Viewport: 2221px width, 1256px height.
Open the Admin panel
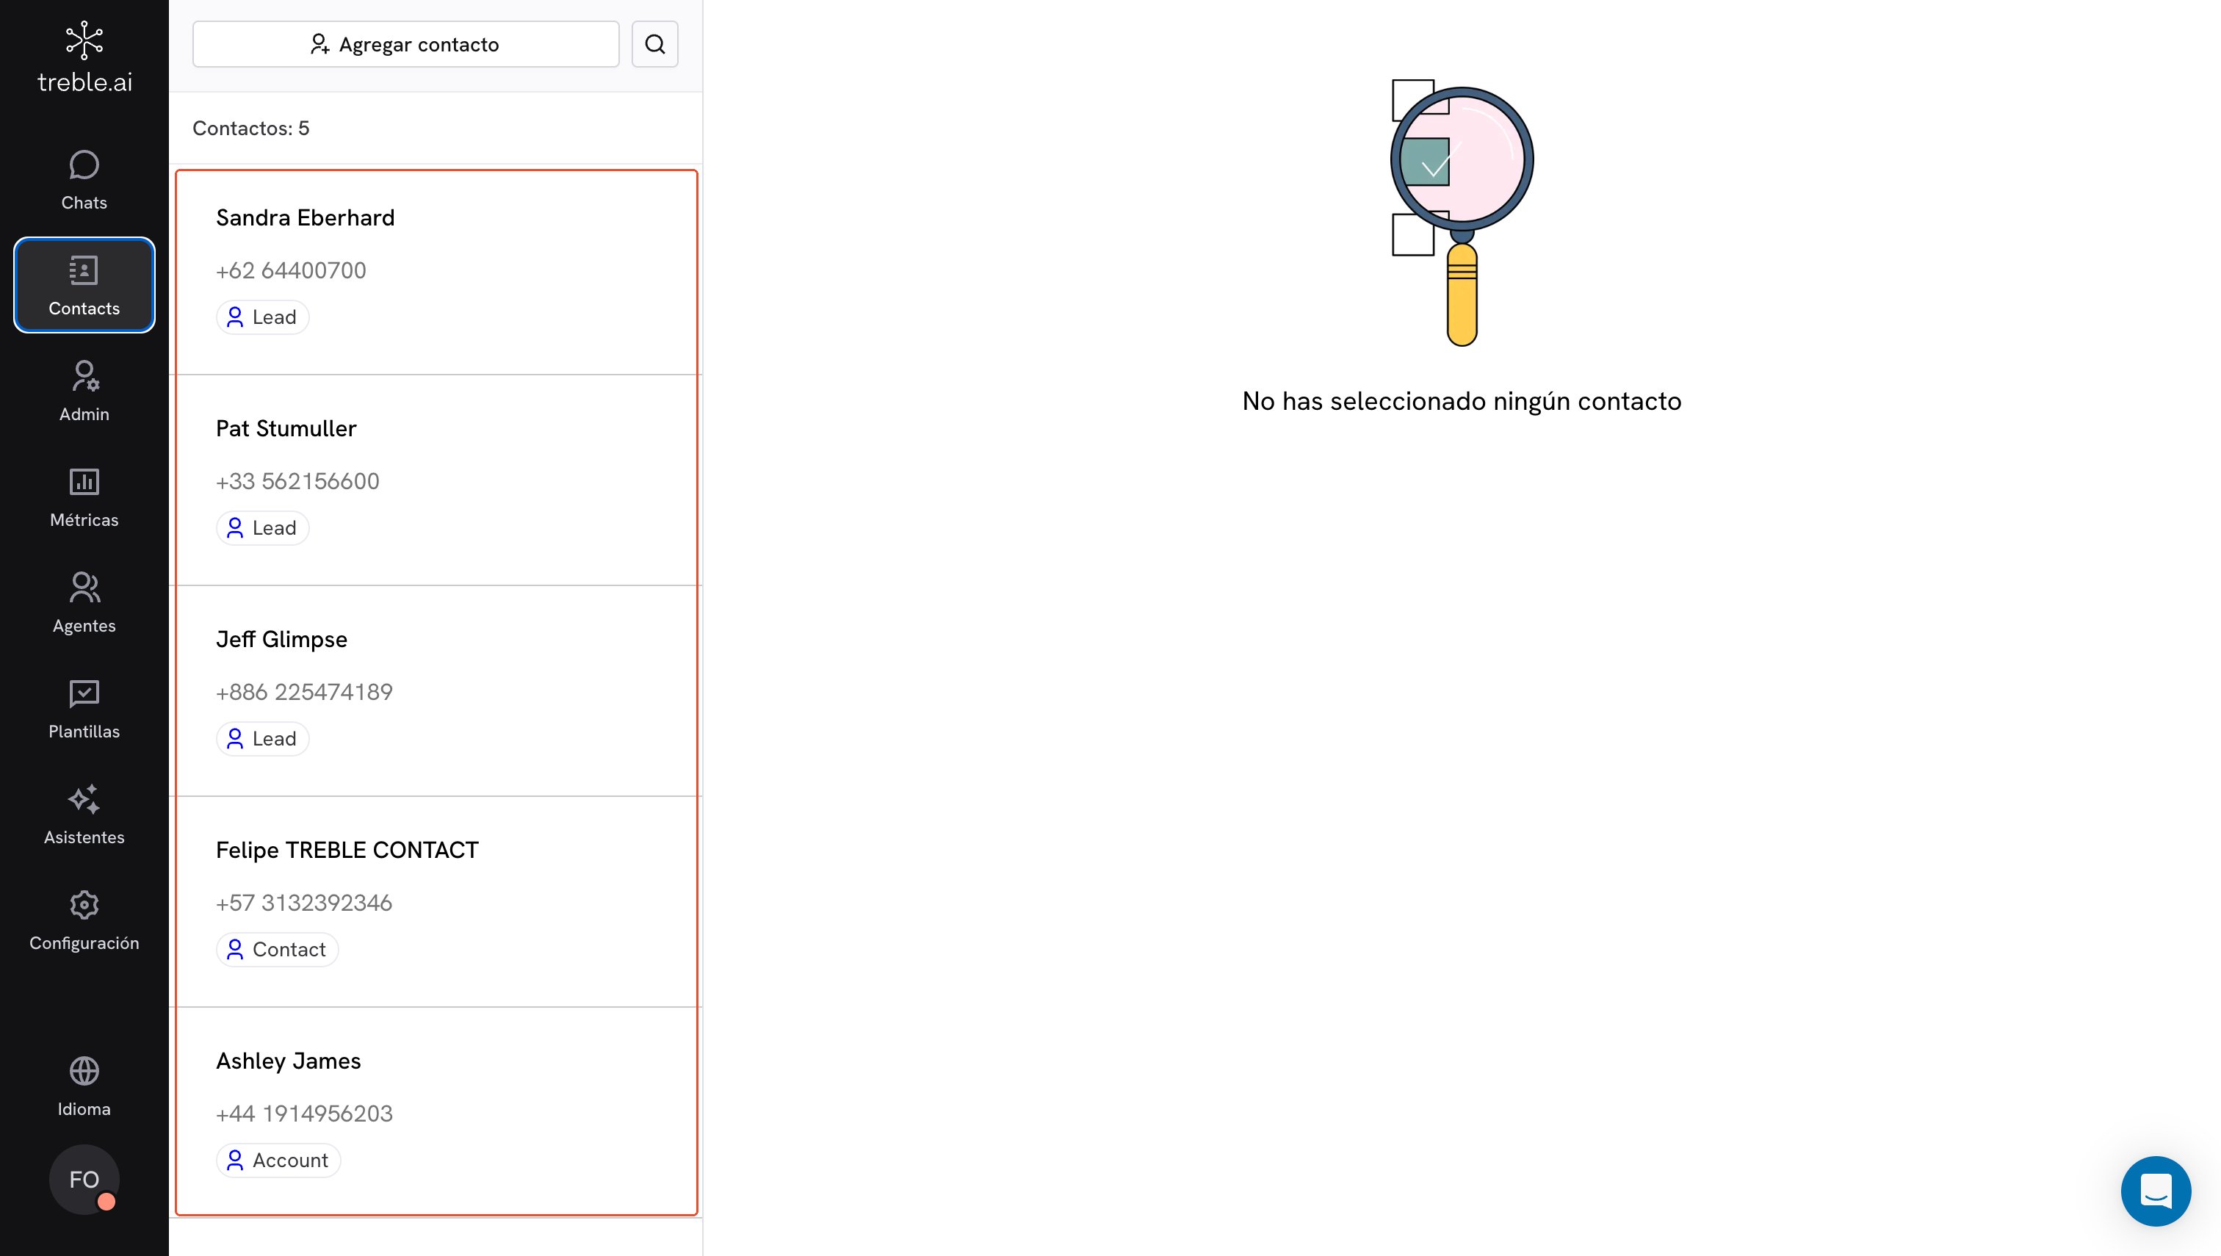point(84,391)
